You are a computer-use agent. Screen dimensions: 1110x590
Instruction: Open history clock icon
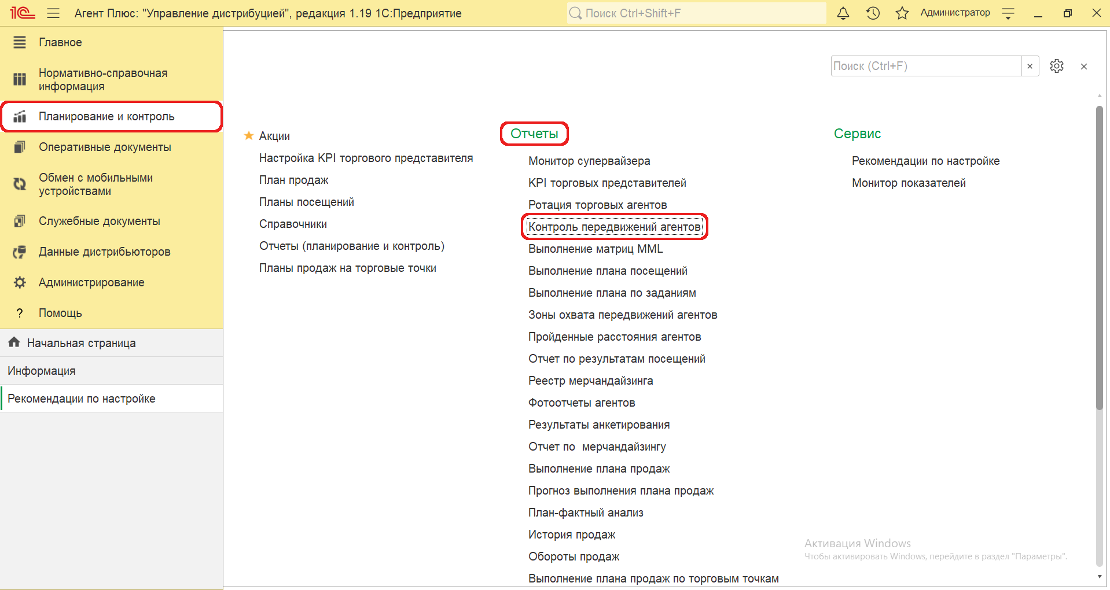click(x=873, y=13)
